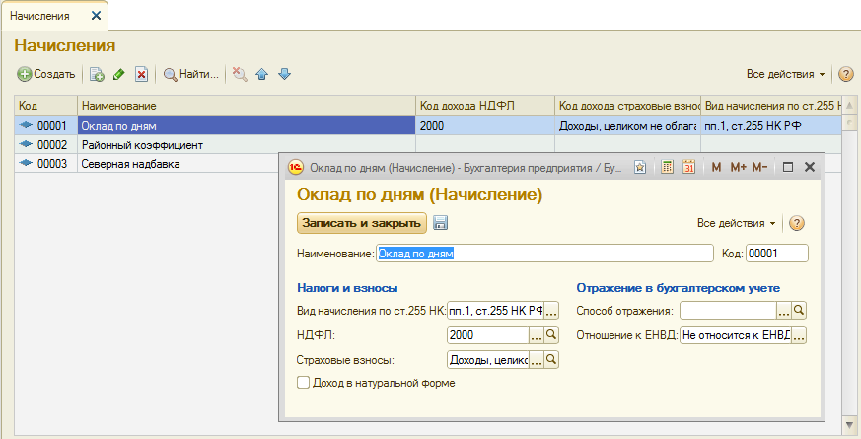Click the floppy disk save icon in the dialog
The image size is (861, 439).
tap(441, 223)
